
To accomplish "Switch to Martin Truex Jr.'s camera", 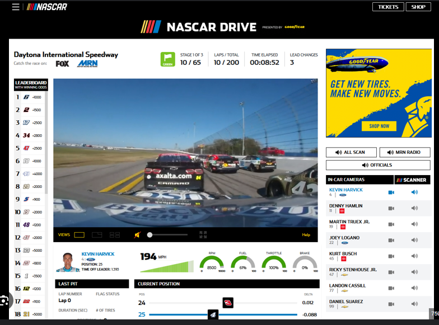I will tap(391, 224).
